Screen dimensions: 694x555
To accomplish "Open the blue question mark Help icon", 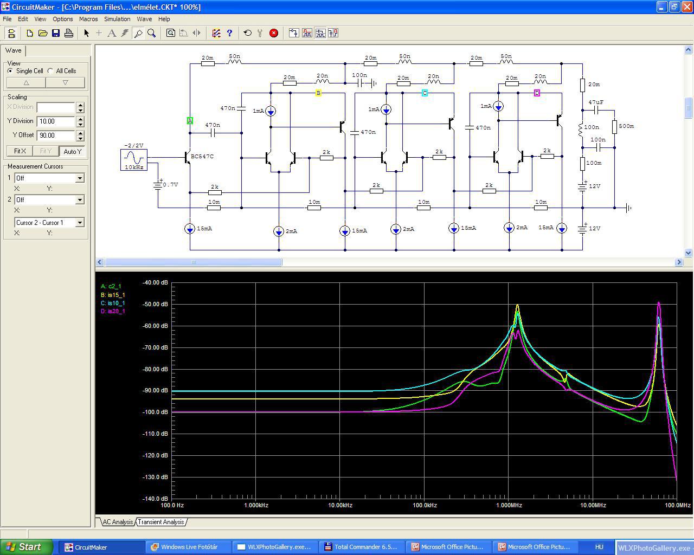I will coord(229,33).
